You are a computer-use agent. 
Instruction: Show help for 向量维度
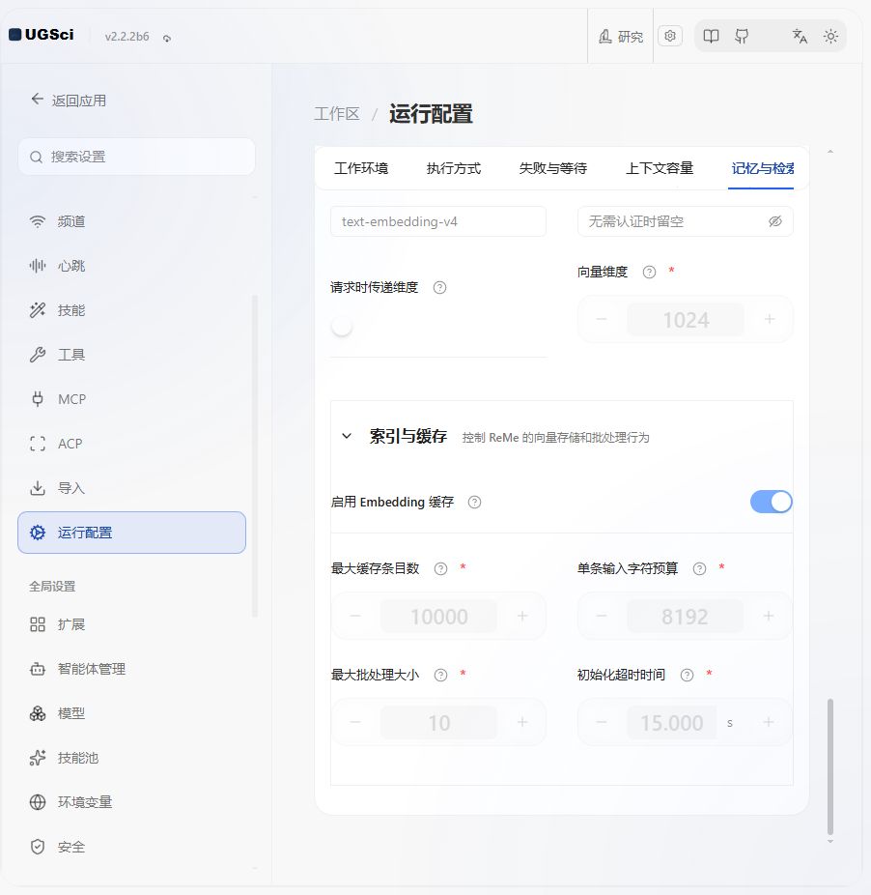click(649, 273)
